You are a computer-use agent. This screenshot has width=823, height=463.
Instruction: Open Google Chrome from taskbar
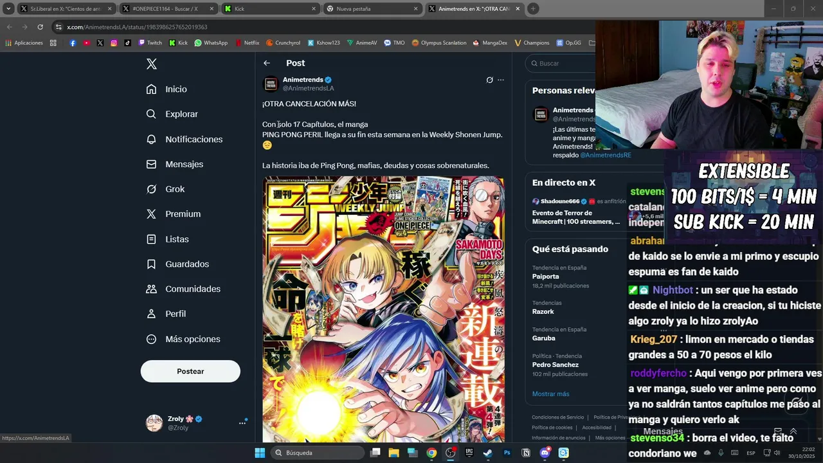pyautogui.click(x=431, y=453)
